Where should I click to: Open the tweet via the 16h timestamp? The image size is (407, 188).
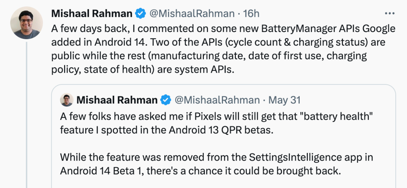251,14
